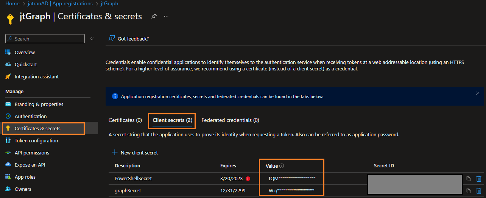Image resolution: width=486 pixels, height=198 pixels.
Task: Click the Description column header
Action: [x=128, y=166]
